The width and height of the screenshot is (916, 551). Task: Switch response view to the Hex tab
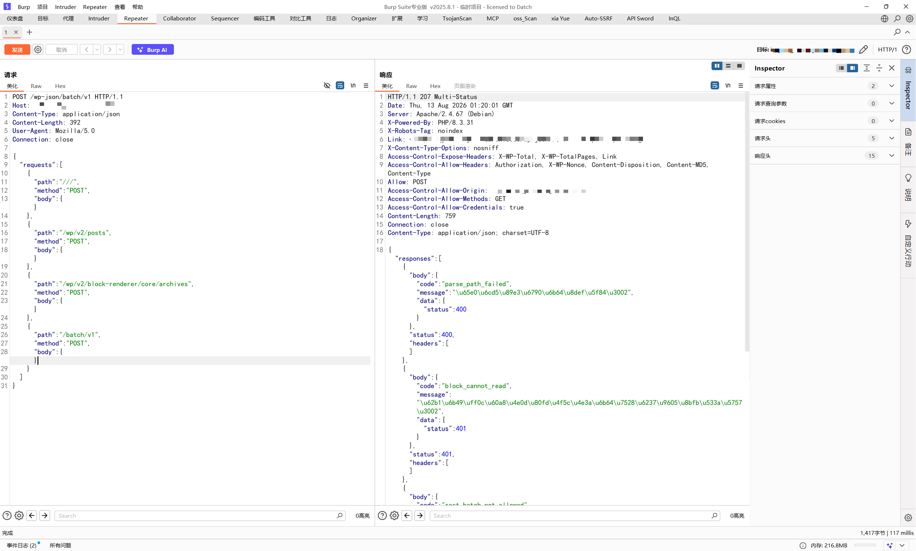pyautogui.click(x=435, y=86)
